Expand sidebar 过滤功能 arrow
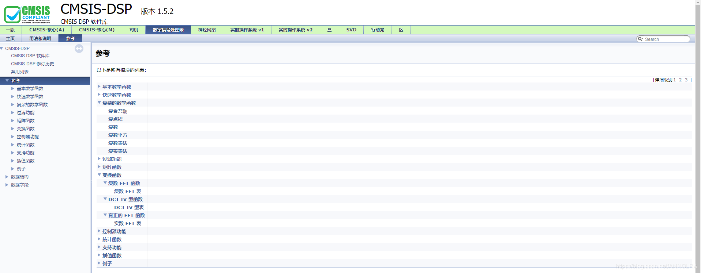The image size is (701, 273). click(13, 112)
